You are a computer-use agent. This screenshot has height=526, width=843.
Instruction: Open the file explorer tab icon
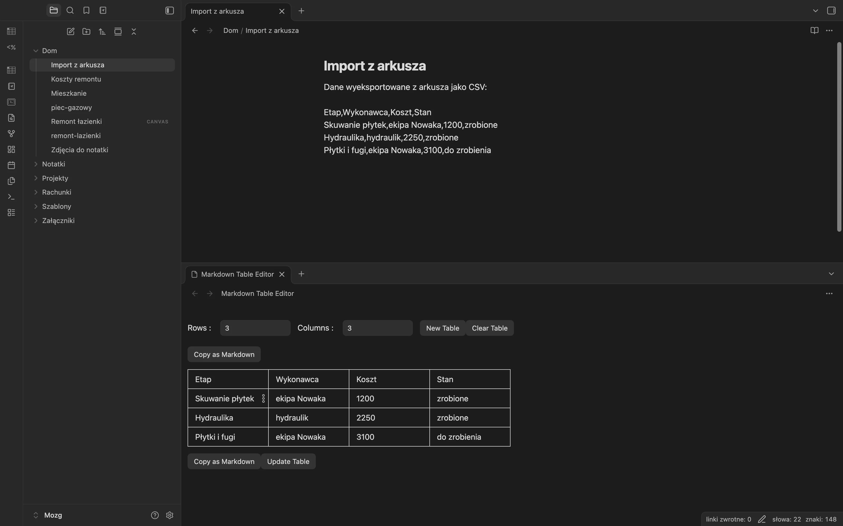tap(54, 11)
